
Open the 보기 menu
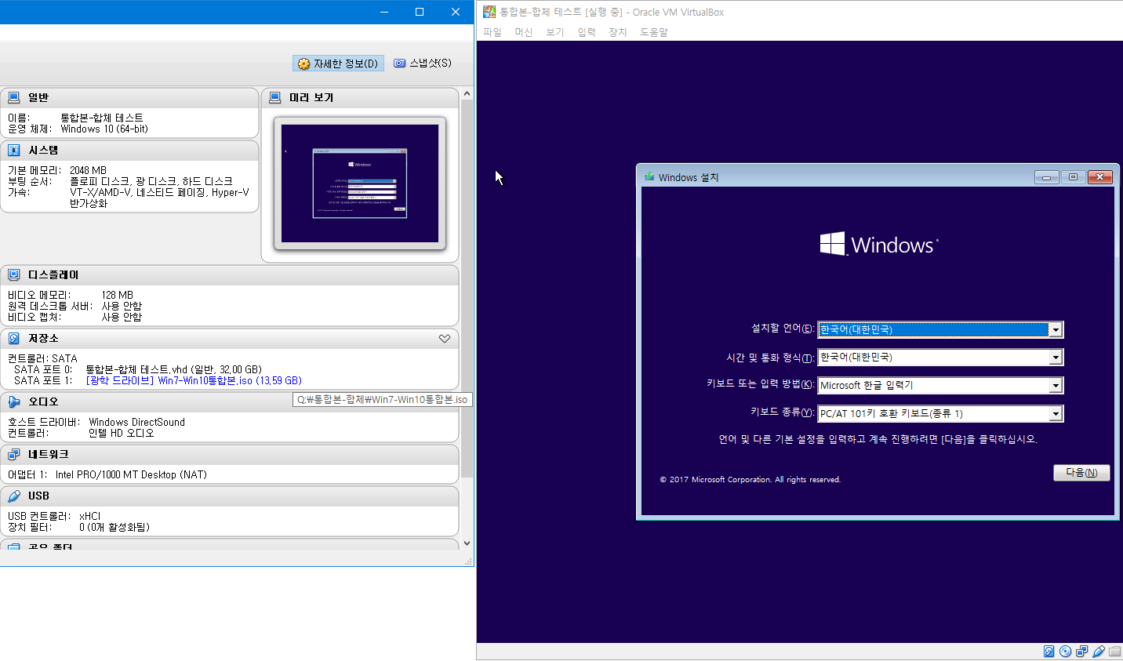555,32
